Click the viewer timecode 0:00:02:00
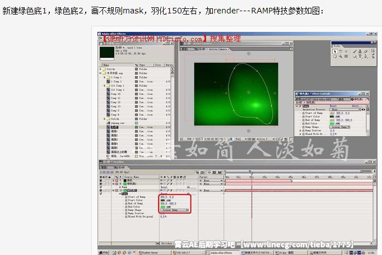Viewport: 382px width, 255px height. tap(211, 139)
